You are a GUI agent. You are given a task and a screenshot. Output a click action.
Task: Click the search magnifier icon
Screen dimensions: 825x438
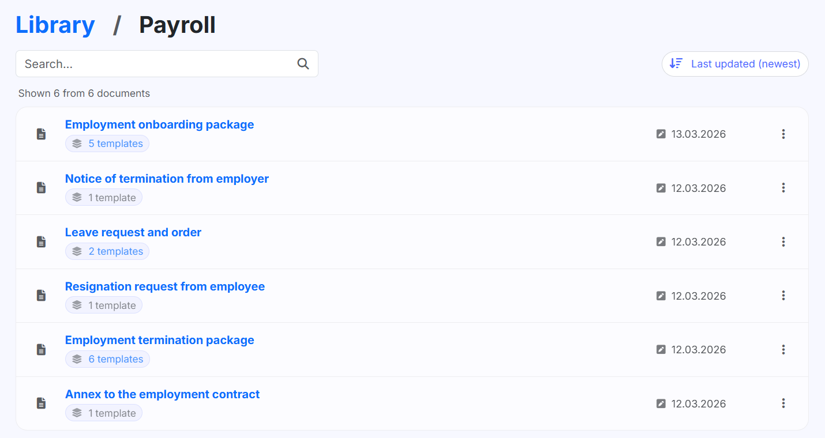pos(303,63)
